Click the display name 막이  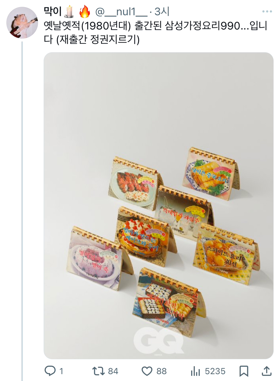click(x=52, y=11)
